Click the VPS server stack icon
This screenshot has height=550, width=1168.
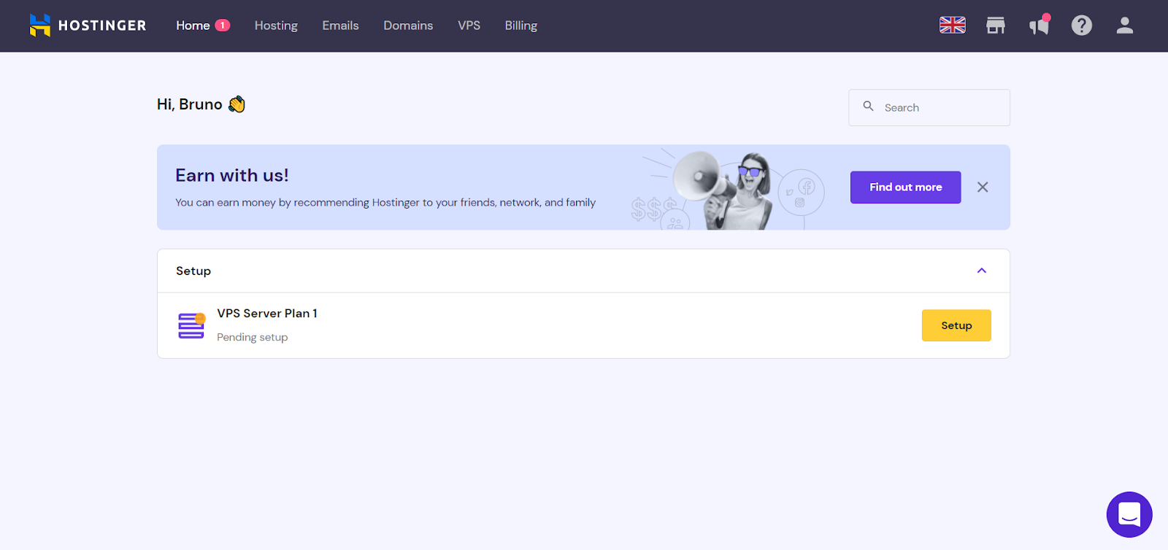pyautogui.click(x=191, y=325)
